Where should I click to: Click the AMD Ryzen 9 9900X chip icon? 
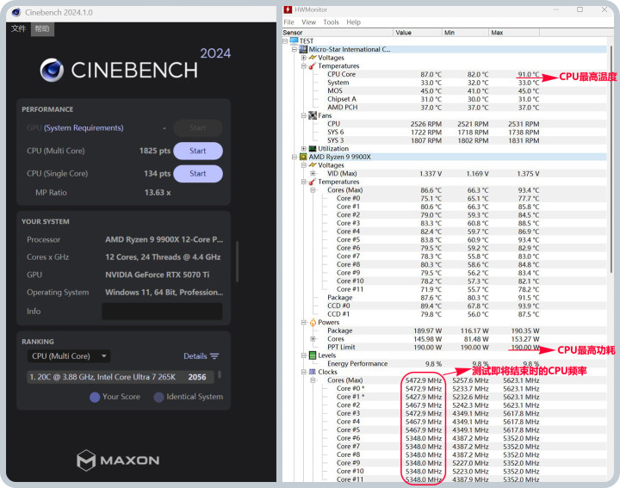[303, 157]
